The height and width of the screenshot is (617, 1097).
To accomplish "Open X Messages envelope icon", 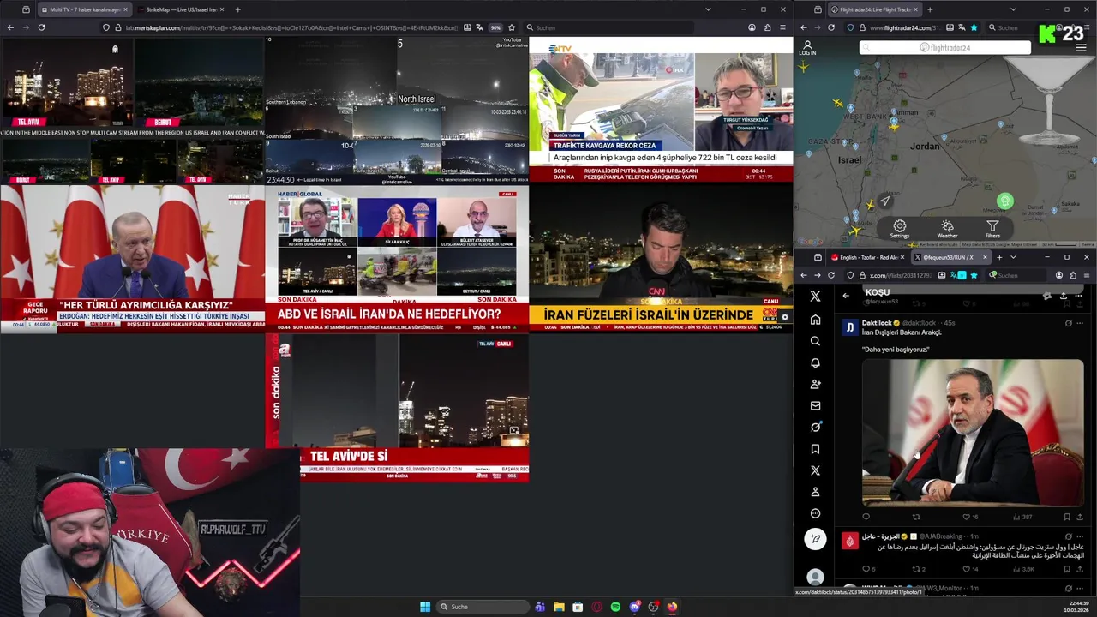I will pyautogui.click(x=815, y=405).
